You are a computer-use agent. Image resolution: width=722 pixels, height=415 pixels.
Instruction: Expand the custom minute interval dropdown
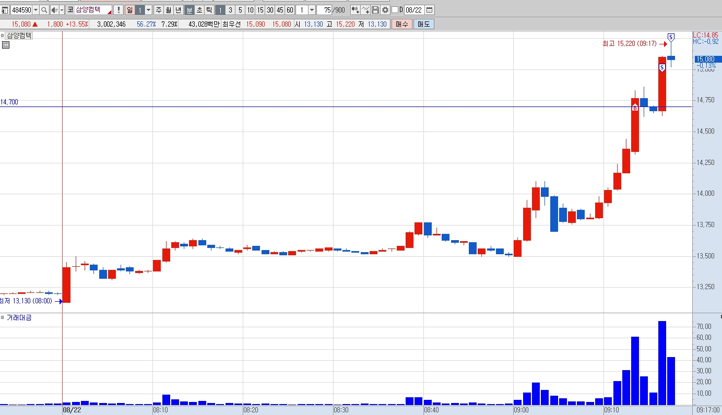point(312,10)
